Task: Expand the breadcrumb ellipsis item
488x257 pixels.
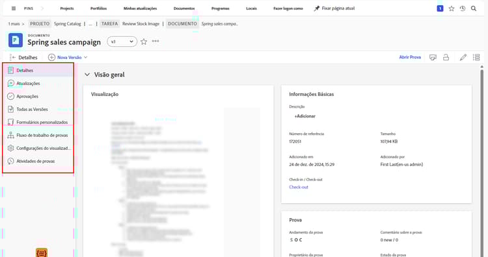Action: [90, 24]
